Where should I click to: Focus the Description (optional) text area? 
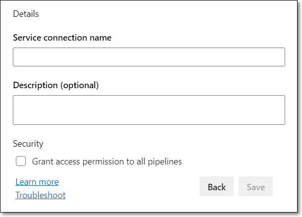(149, 110)
